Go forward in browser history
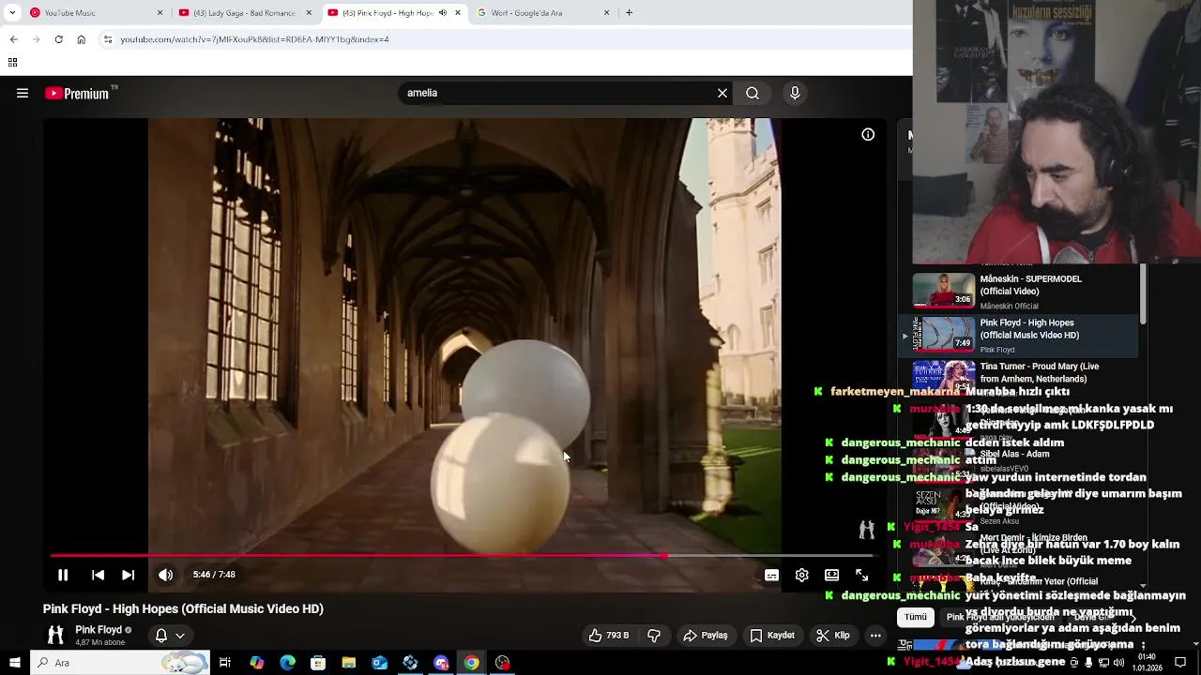Viewport: 1201px width, 675px height. tap(36, 39)
